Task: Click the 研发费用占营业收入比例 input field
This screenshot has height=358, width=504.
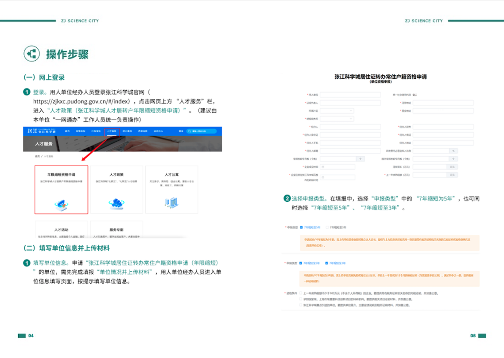Action: pyautogui.click(x=431, y=151)
